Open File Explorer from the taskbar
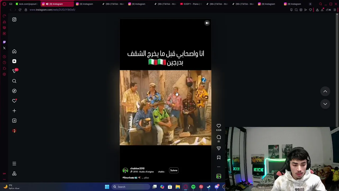339x191 pixels. tap(178, 187)
